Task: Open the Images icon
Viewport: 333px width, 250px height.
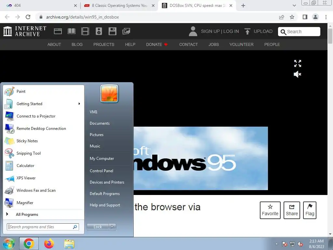Action: 126,31
